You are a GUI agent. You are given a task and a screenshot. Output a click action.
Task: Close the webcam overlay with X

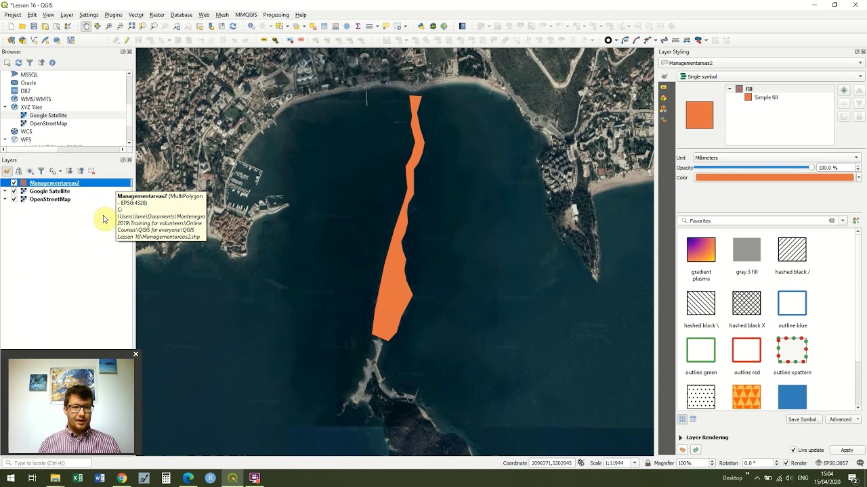click(135, 354)
